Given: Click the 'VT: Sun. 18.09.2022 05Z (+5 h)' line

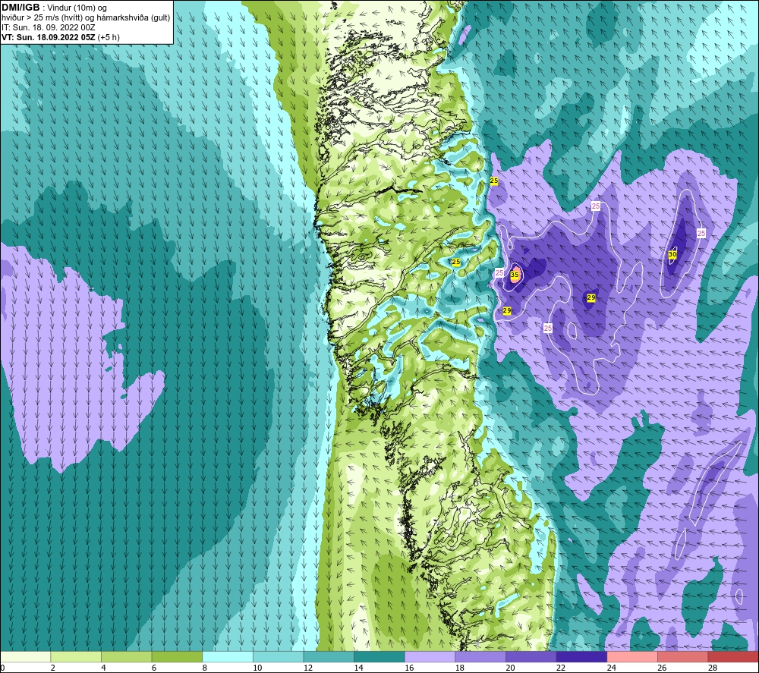Looking at the screenshot, I should tap(61, 36).
